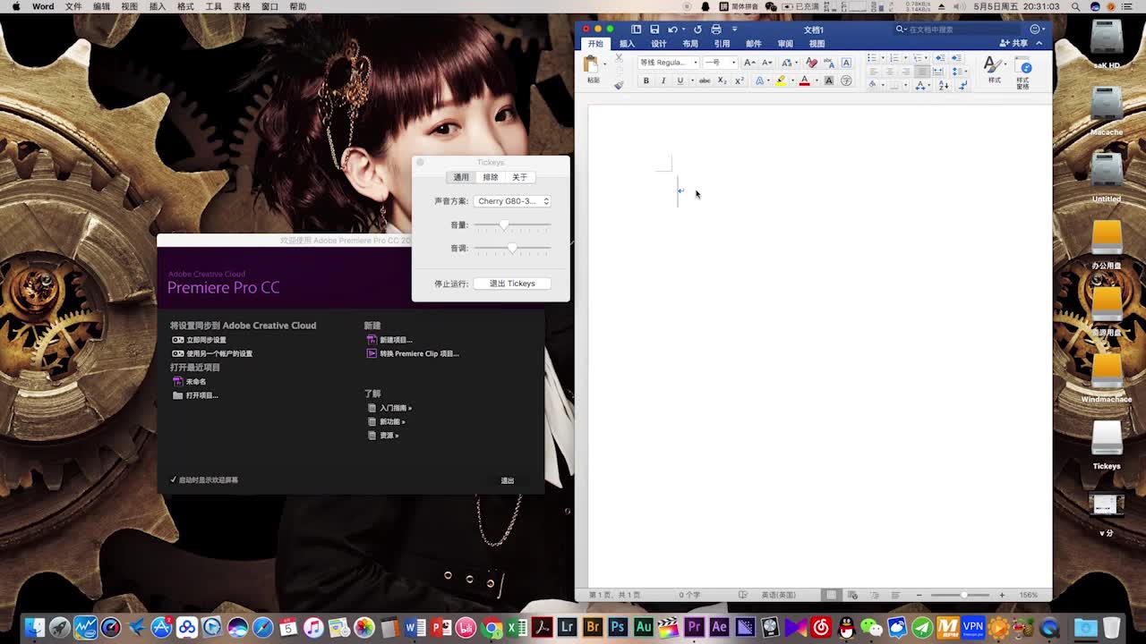Screen dimensions: 1146x644
Task: Expand the underline style dropdown arrow
Action: click(691, 80)
